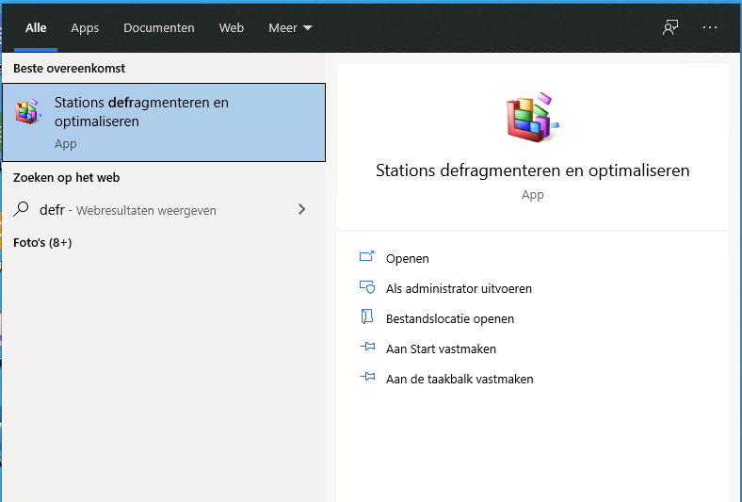Choose Als administrator uitvoeren
742x502 pixels.
[x=459, y=288]
